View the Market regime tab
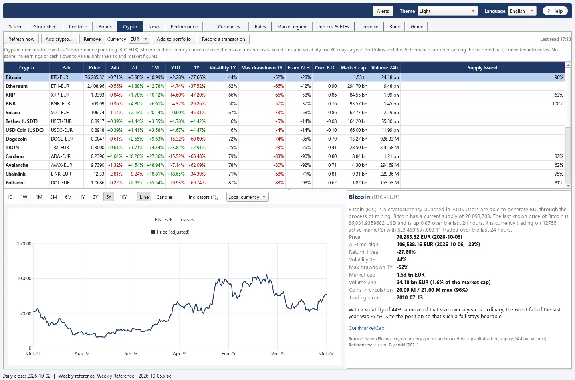 coord(292,26)
